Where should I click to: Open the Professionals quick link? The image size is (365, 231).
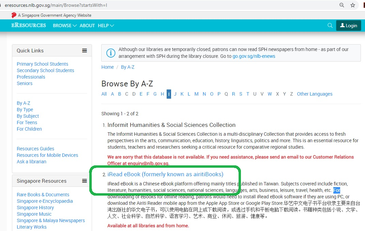[31, 77]
